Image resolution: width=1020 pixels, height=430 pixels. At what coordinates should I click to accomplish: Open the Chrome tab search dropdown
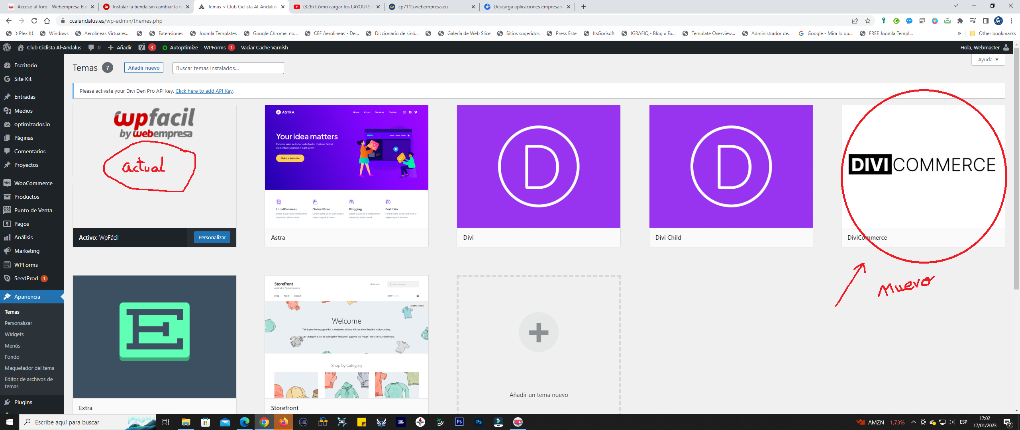click(955, 6)
